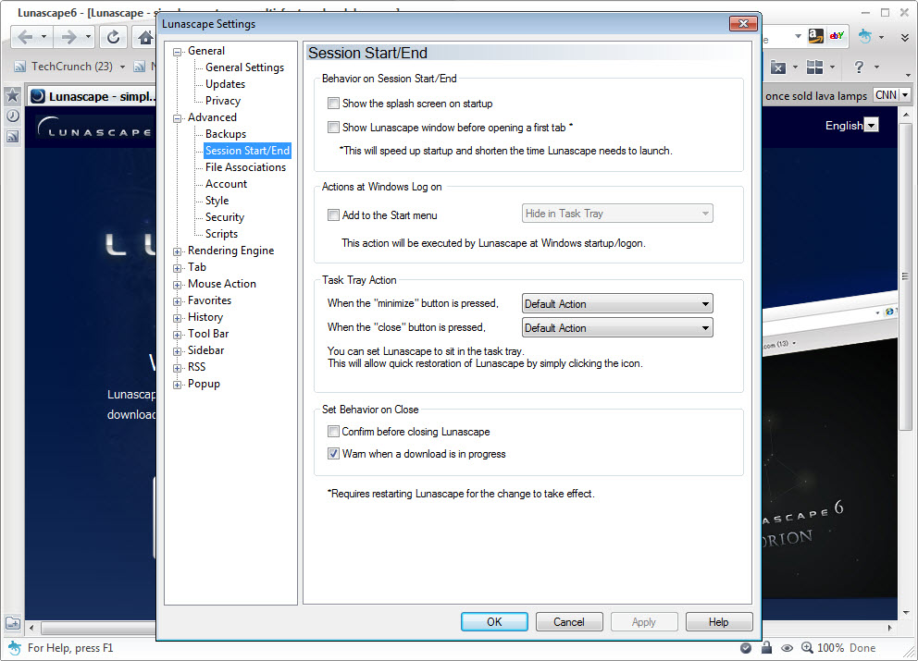Expand the Tool Bar tree node
Viewport: 918px width, 661px height.
pyautogui.click(x=177, y=336)
